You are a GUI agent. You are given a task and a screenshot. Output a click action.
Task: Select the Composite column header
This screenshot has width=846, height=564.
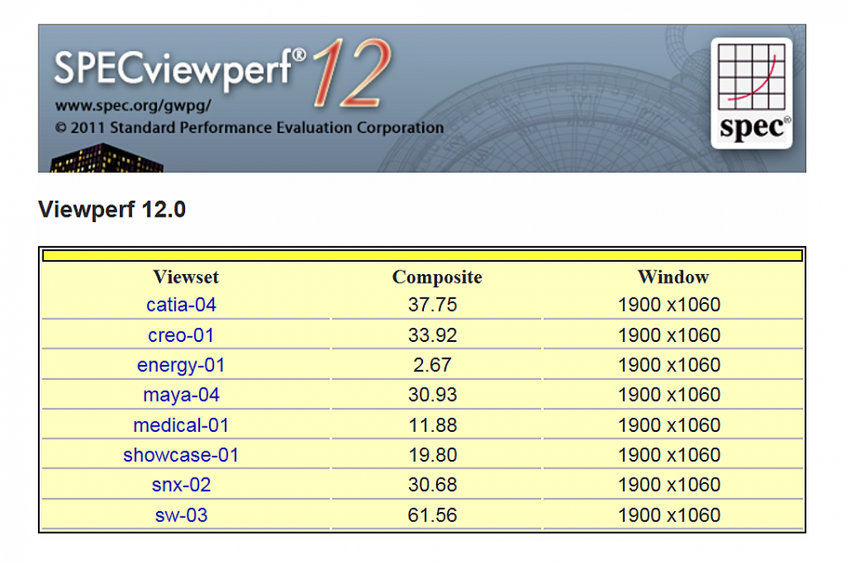coord(436,277)
